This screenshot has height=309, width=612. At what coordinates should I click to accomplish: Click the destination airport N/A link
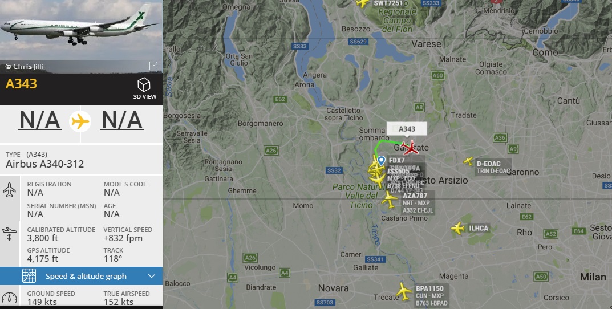(122, 120)
